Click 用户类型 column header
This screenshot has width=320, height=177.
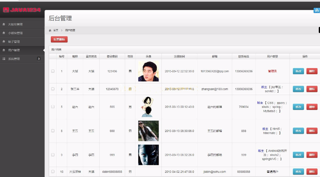click(x=272, y=56)
